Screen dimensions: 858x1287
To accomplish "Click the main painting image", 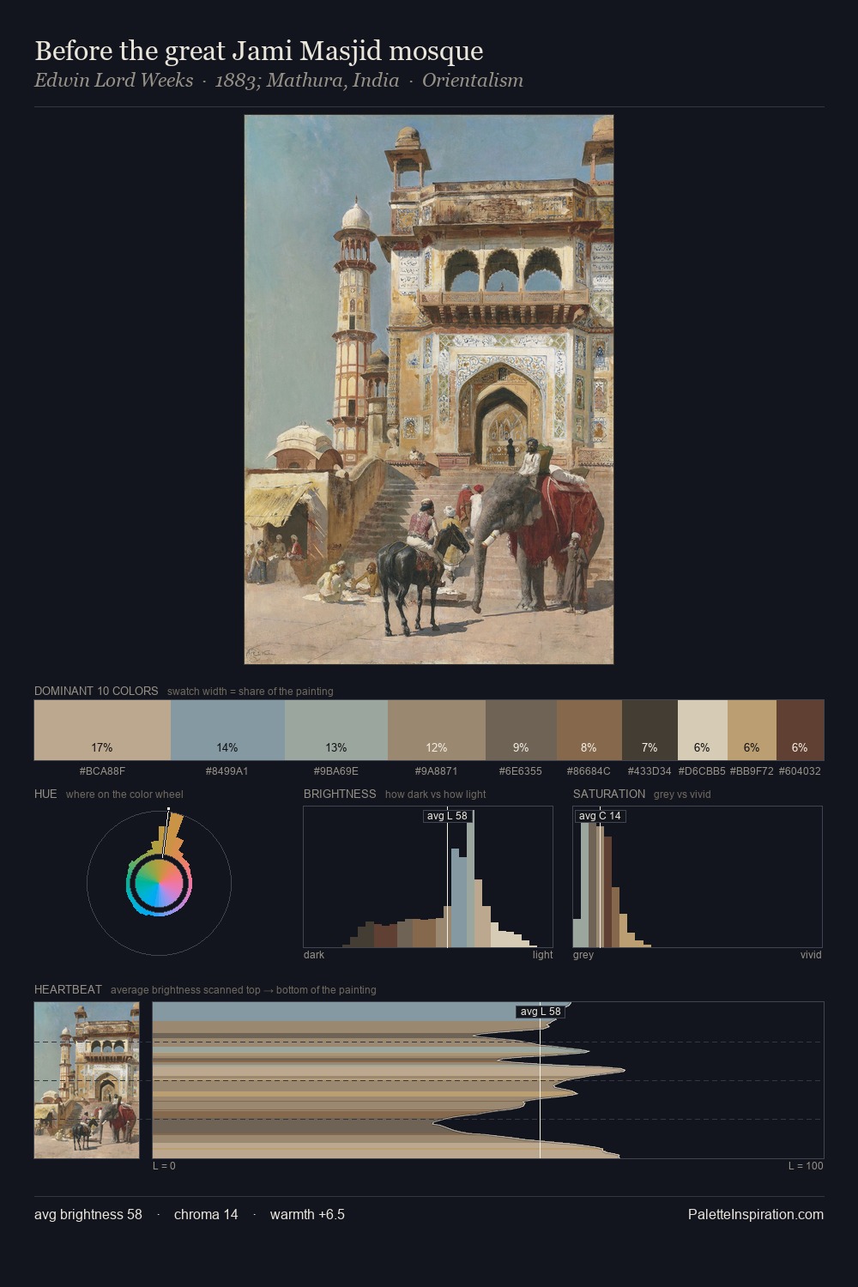I will pos(429,390).
